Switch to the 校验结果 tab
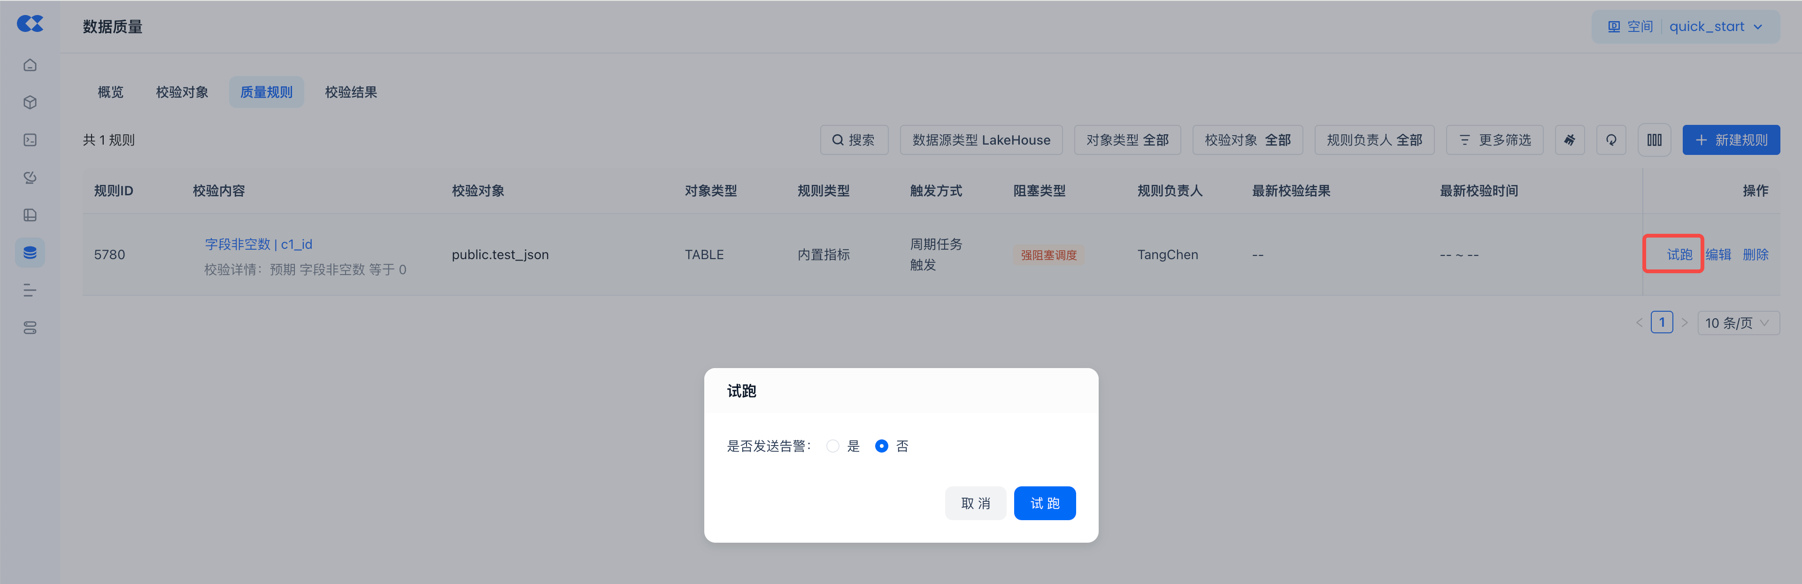The image size is (1802, 584). (x=350, y=92)
